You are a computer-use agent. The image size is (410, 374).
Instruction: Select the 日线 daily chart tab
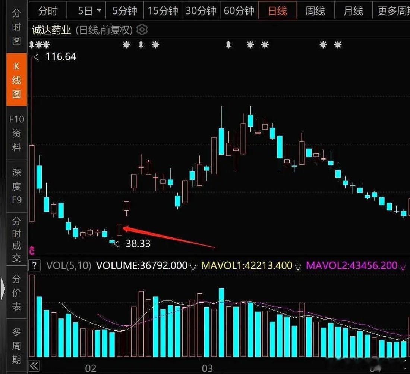(x=277, y=10)
